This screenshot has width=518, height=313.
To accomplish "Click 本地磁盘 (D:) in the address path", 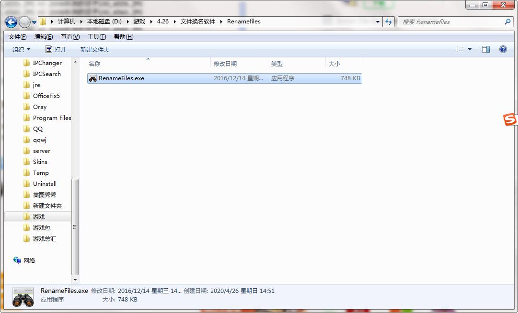I will tap(104, 22).
